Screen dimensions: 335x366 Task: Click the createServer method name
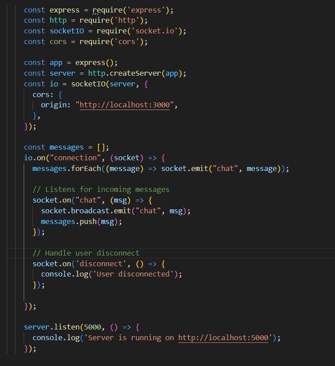pos(135,73)
